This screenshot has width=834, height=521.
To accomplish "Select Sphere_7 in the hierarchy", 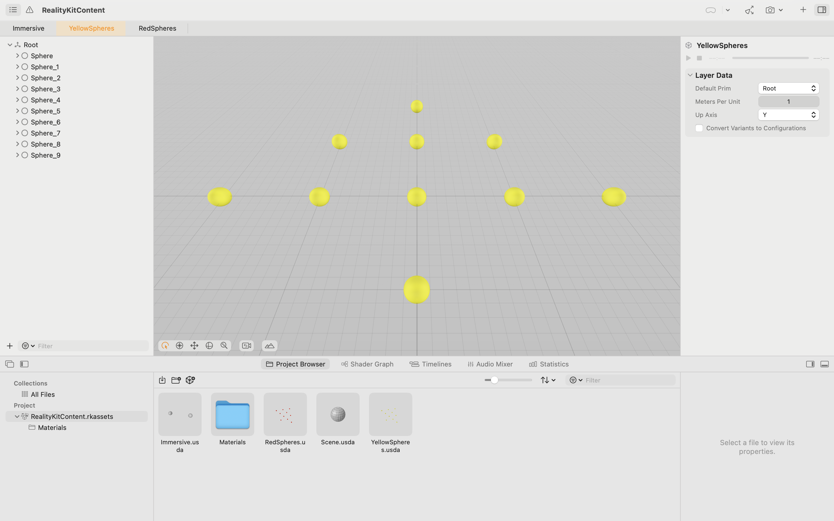I will click(x=46, y=133).
